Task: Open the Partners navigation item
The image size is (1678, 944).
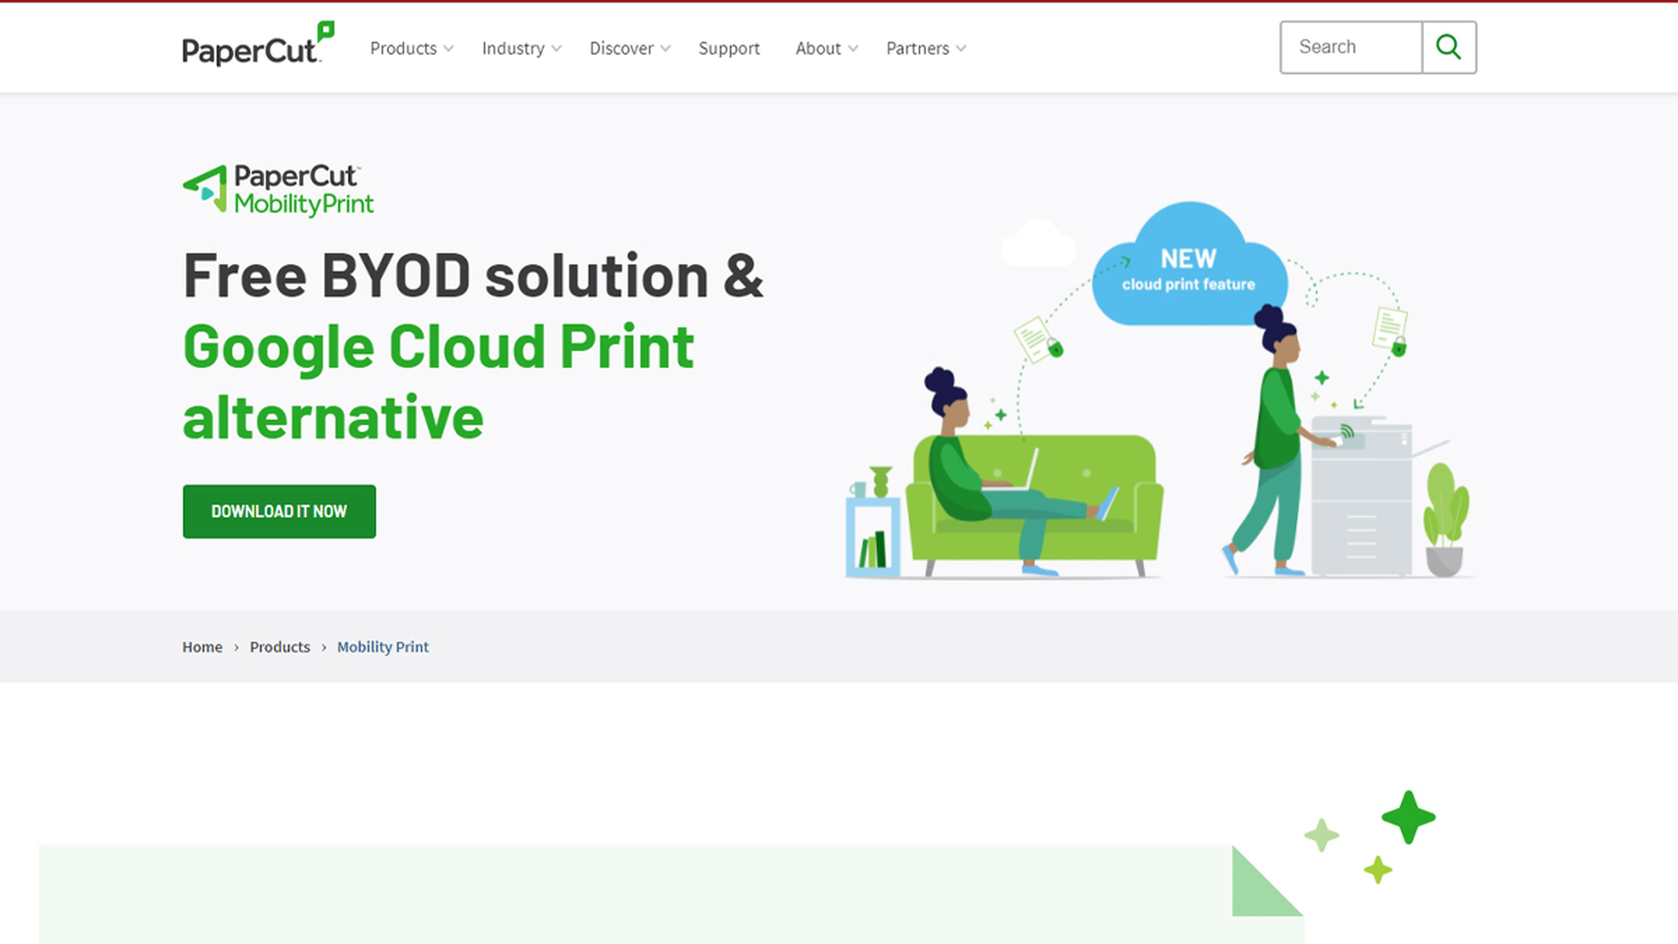Action: point(917,48)
